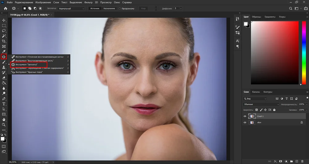The width and height of the screenshot is (309, 164).
Task: Add layer mask icon in Layers panel
Action: 281,162
